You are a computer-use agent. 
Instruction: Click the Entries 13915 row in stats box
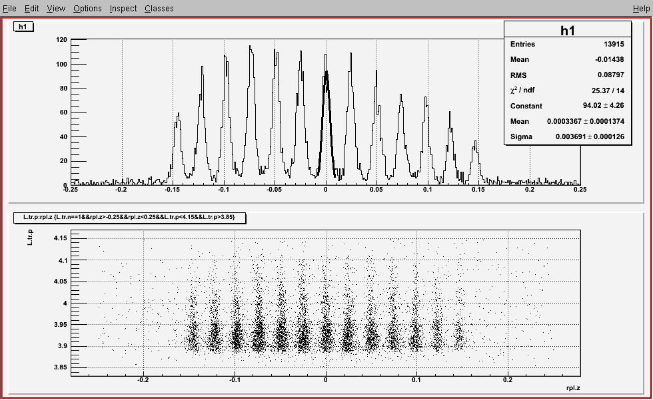pyautogui.click(x=567, y=44)
